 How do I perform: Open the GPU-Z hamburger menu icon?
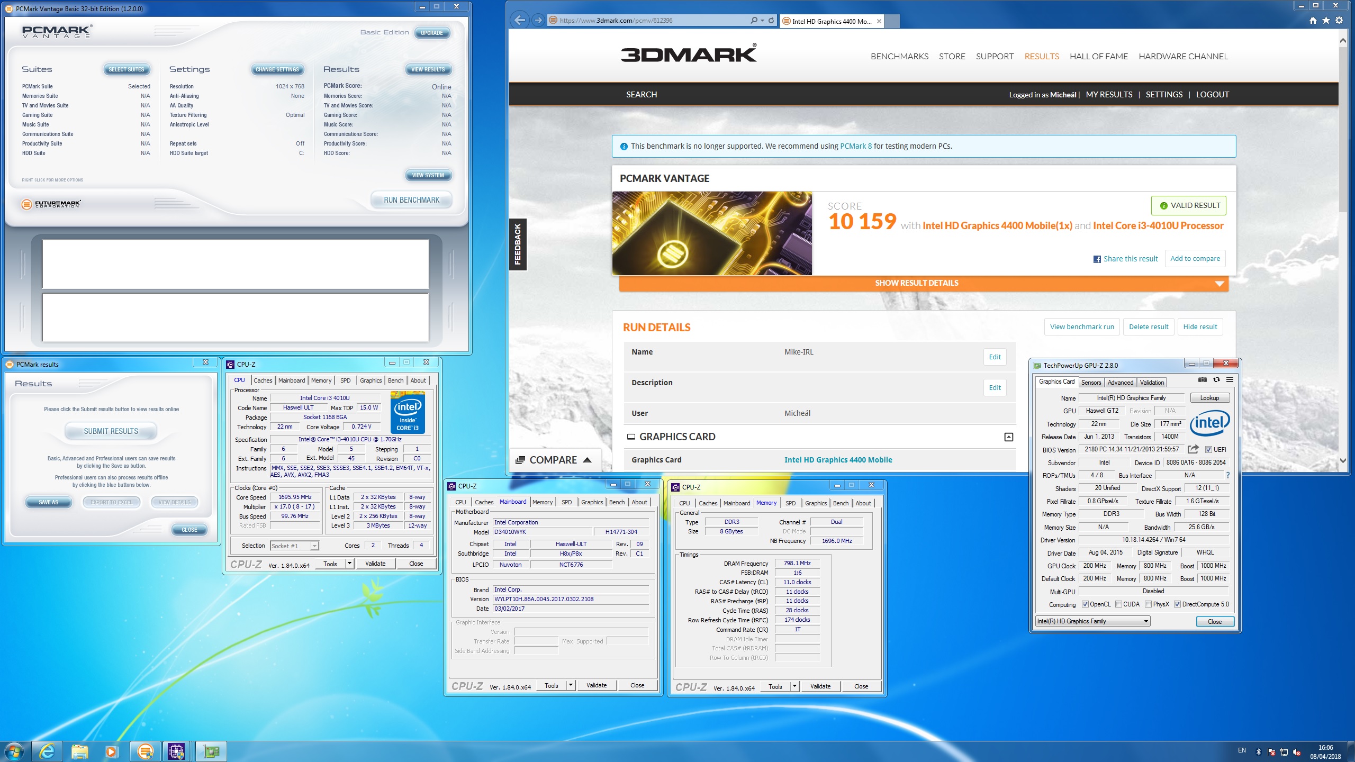coord(1230,380)
